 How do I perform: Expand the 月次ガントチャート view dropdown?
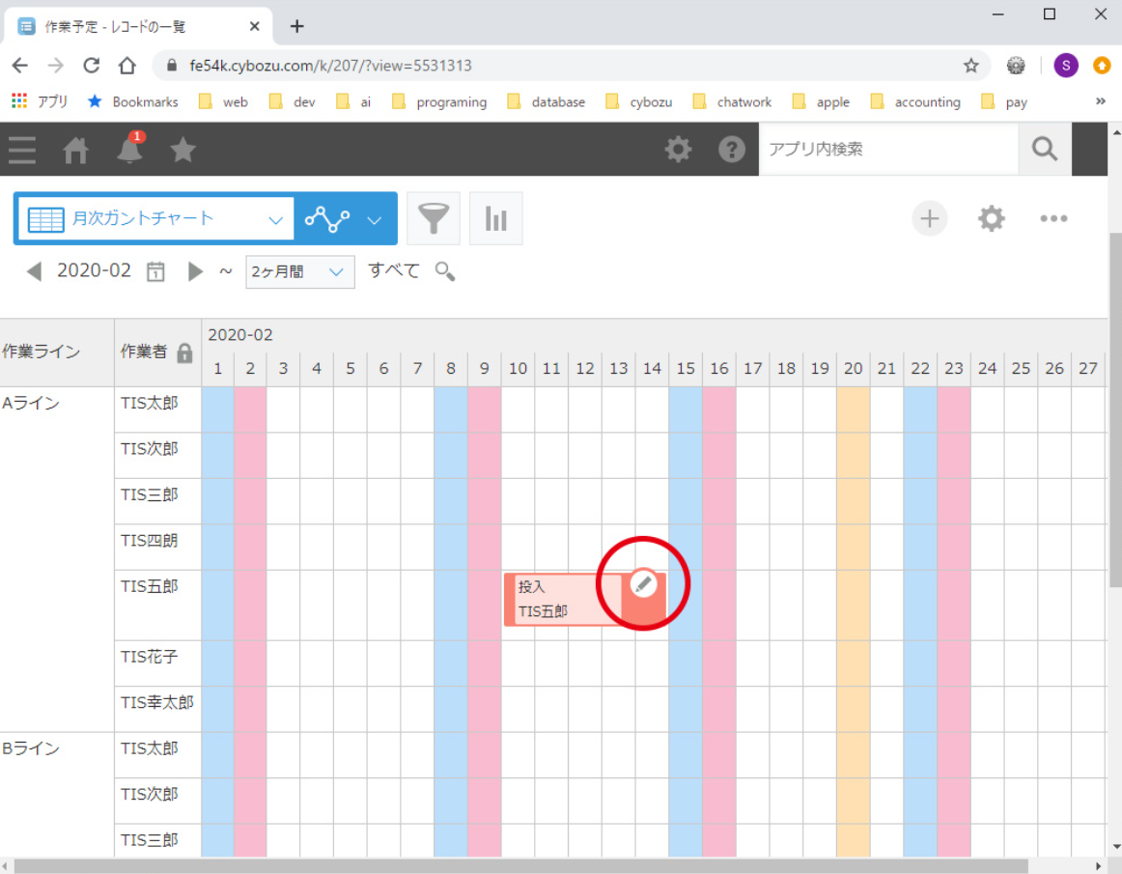[275, 219]
